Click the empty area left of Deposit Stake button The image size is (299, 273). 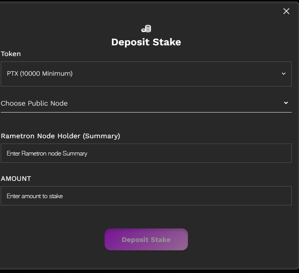54,240
